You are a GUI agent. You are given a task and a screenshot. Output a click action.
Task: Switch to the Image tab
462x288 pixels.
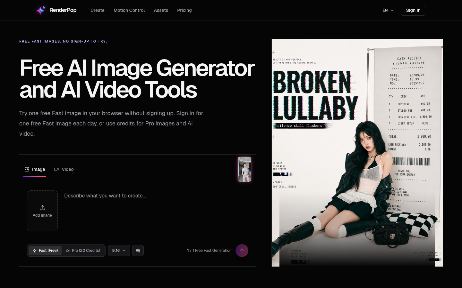[x=35, y=169]
